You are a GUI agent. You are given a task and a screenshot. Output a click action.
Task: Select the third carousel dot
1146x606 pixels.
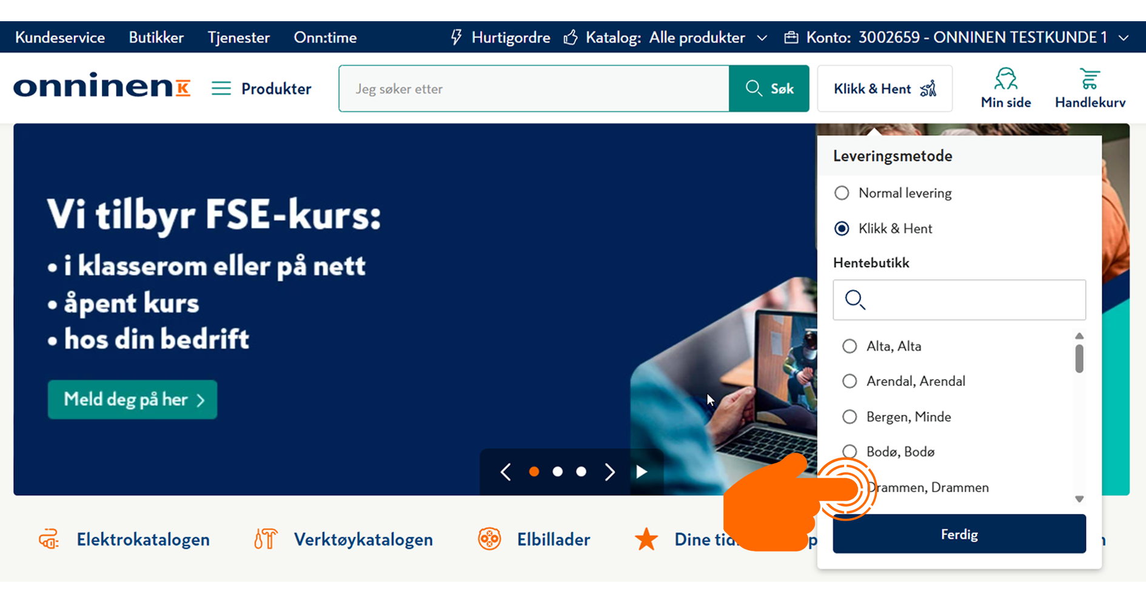tap(581, 471)
